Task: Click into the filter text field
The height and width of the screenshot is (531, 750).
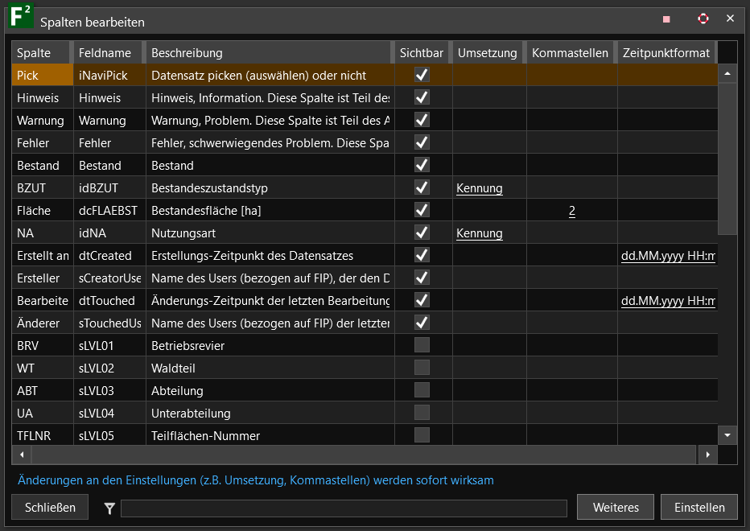Action: click(344, 508)
